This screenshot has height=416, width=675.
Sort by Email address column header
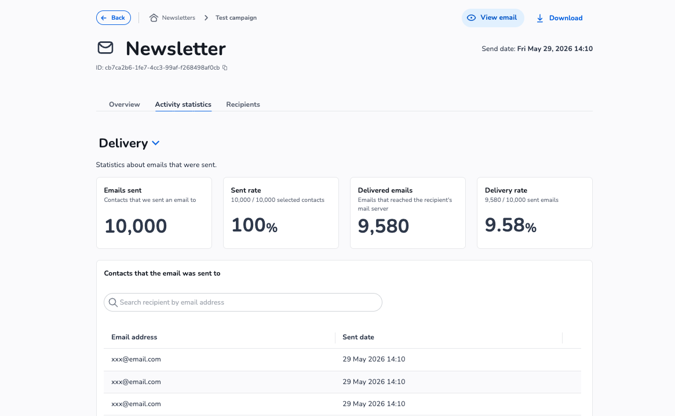coord(134,337)
